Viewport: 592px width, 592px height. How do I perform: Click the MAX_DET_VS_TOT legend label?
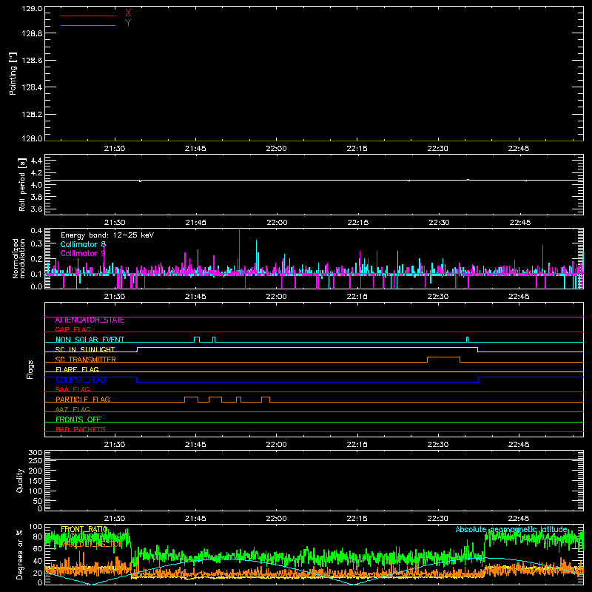[92, 544]
